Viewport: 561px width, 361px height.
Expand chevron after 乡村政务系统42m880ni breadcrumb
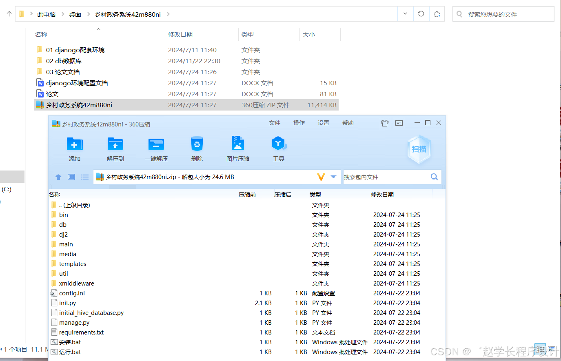(168, 14)
